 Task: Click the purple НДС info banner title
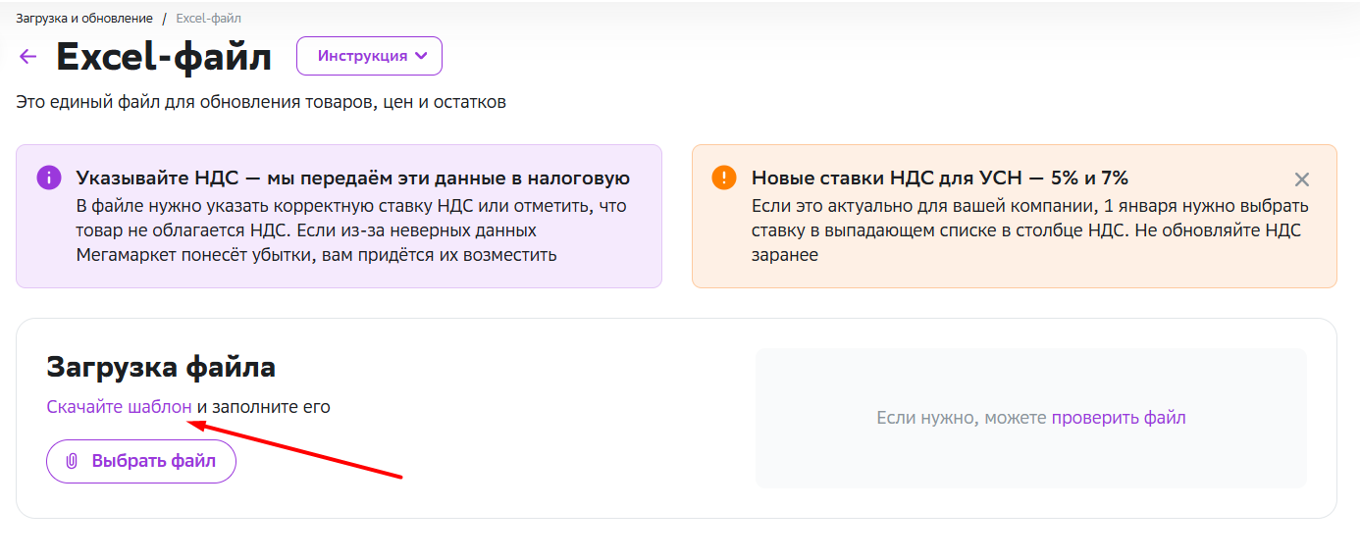[353, 178]
